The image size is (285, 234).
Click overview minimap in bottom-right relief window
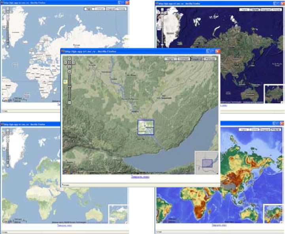273,214
